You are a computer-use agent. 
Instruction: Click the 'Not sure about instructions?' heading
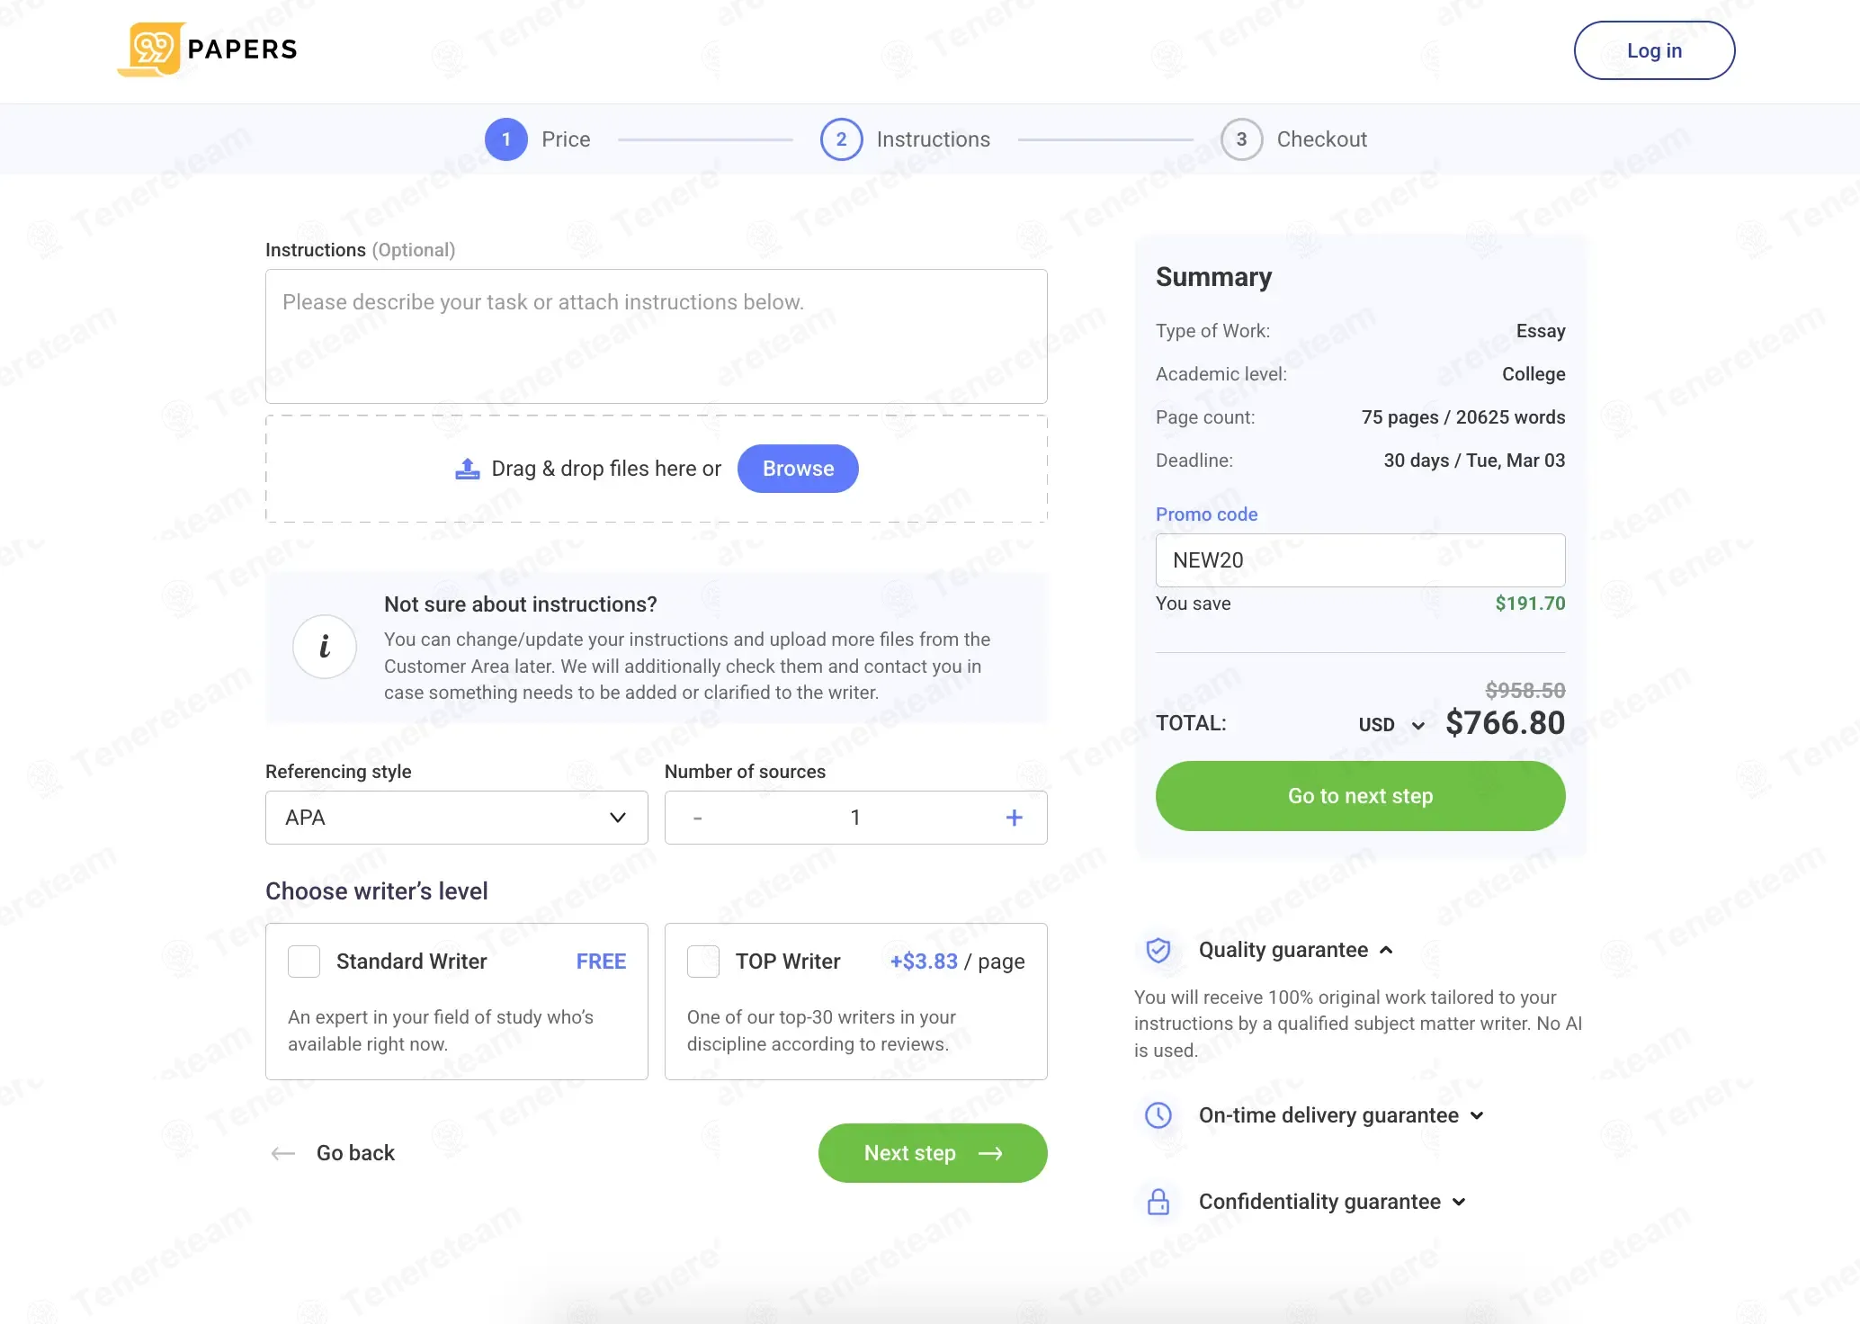pos(521,604)
